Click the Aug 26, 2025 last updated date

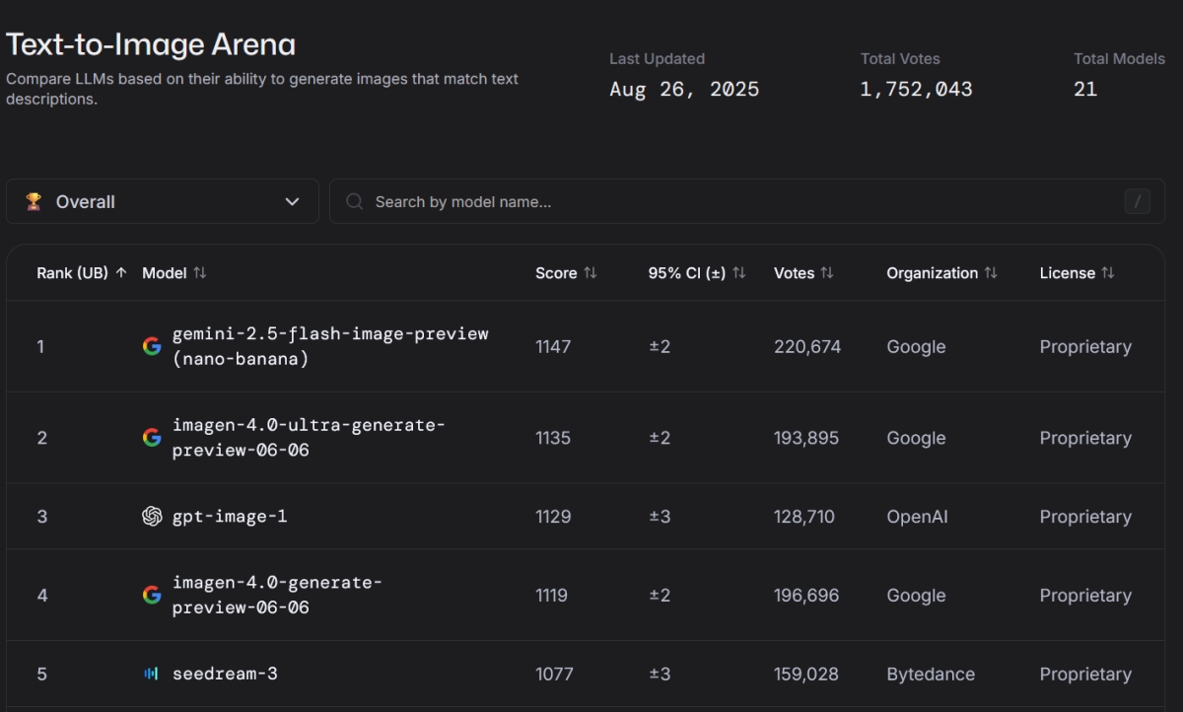pos(684,89)
